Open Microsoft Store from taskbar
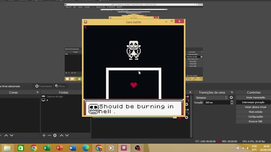271x152 pixels. point(21,148)
